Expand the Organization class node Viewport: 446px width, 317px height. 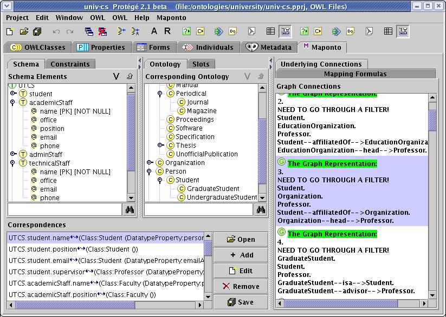[x=150, y=162]
